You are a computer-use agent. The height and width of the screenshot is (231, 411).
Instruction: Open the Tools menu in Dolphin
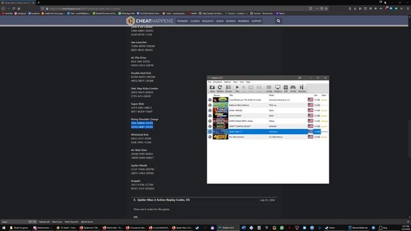click(235, 82)
